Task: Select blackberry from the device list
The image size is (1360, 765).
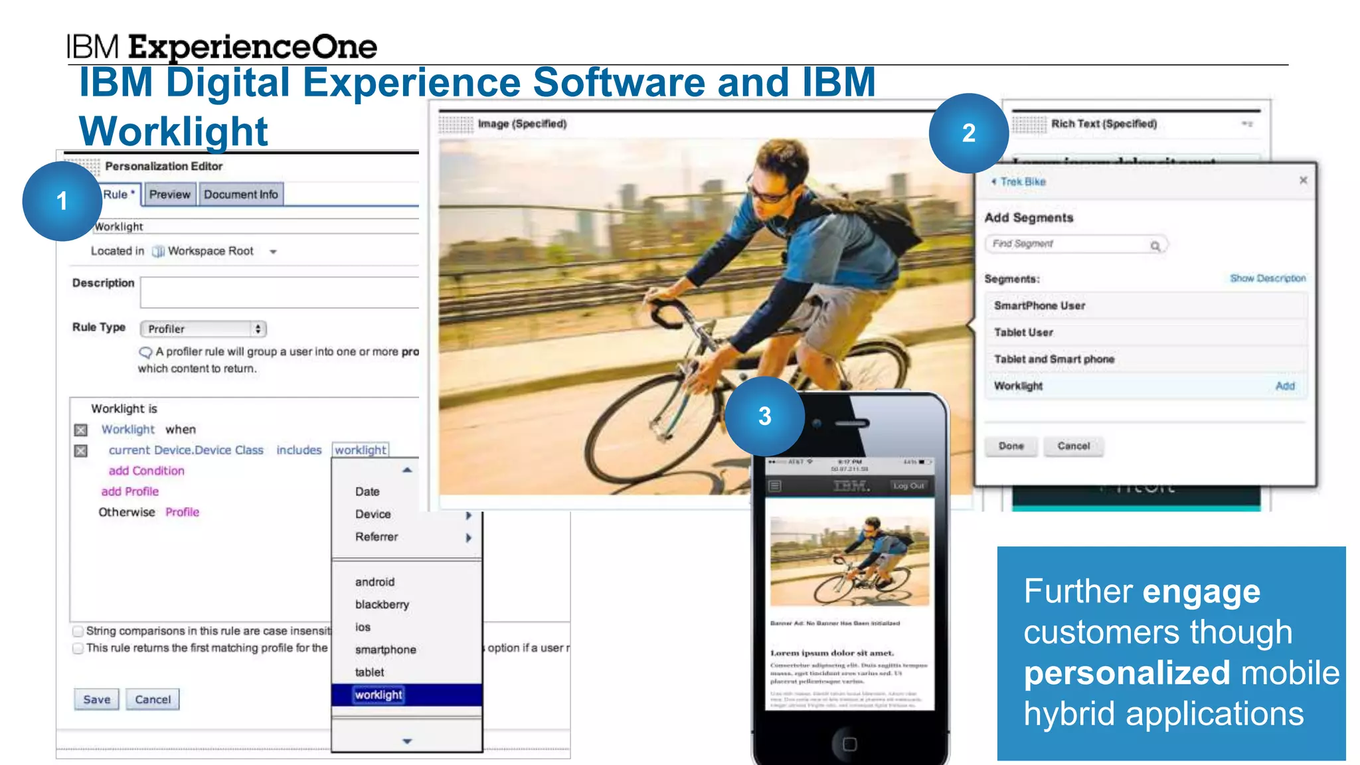Action: click(x=382, y=605)
